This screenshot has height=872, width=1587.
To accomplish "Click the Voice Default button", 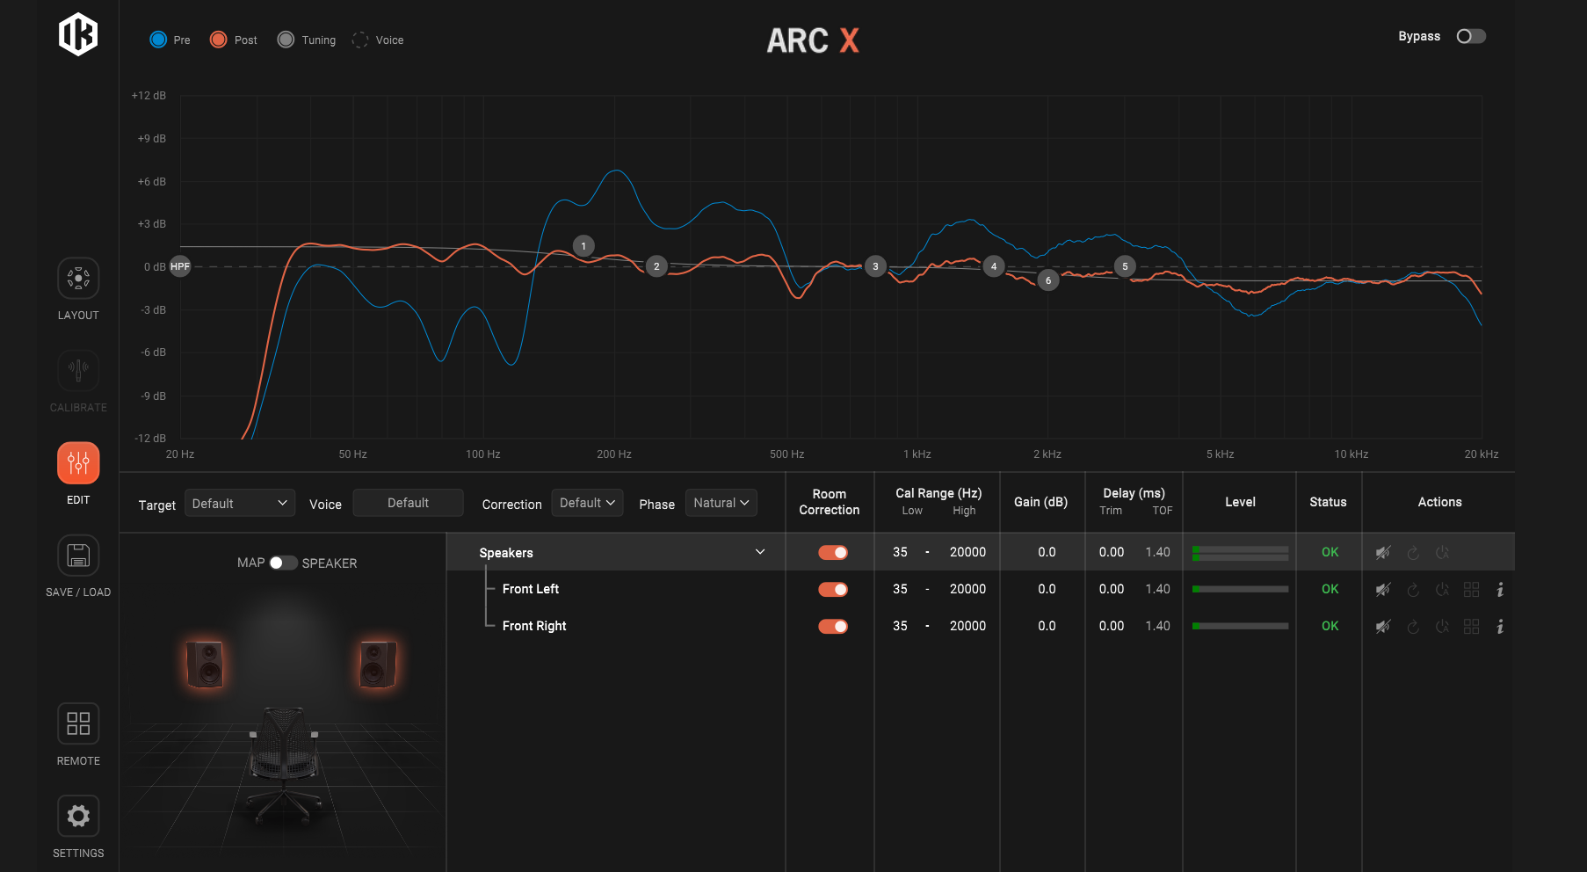I will (x=408, y=504).
